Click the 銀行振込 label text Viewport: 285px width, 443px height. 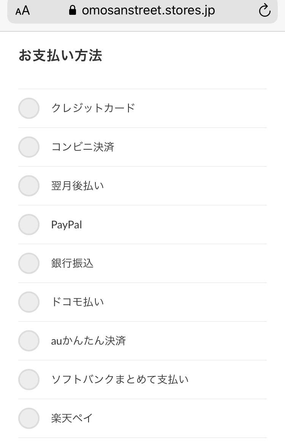[72, 263]
